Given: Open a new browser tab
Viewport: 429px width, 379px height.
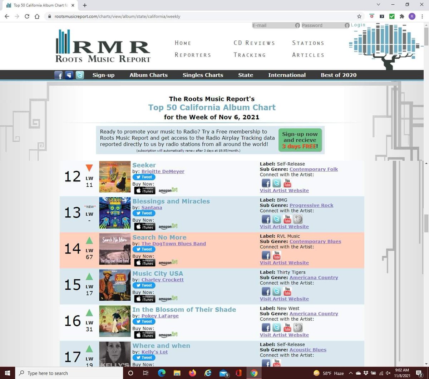Looking at the screenshot, I should point(85,5).
